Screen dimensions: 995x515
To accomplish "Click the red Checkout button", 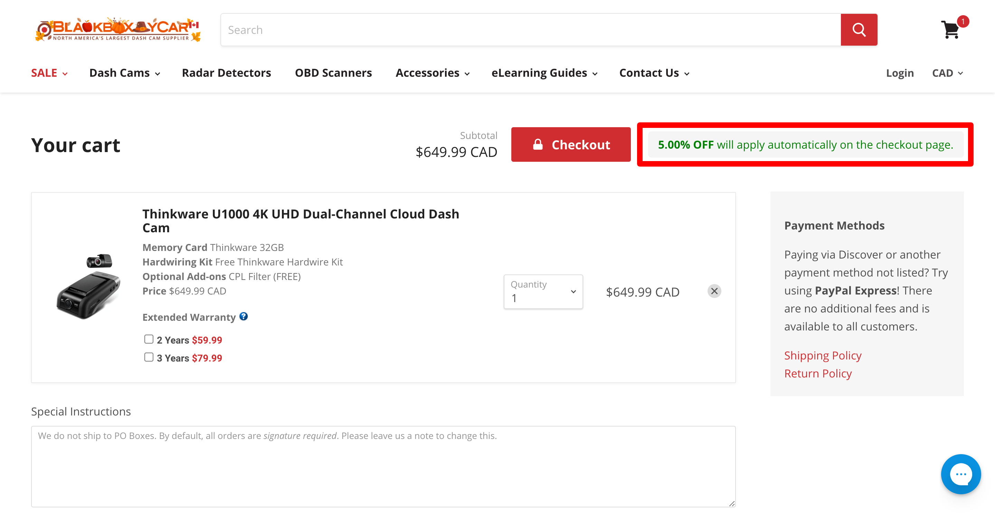I will (x=570, y=144).
